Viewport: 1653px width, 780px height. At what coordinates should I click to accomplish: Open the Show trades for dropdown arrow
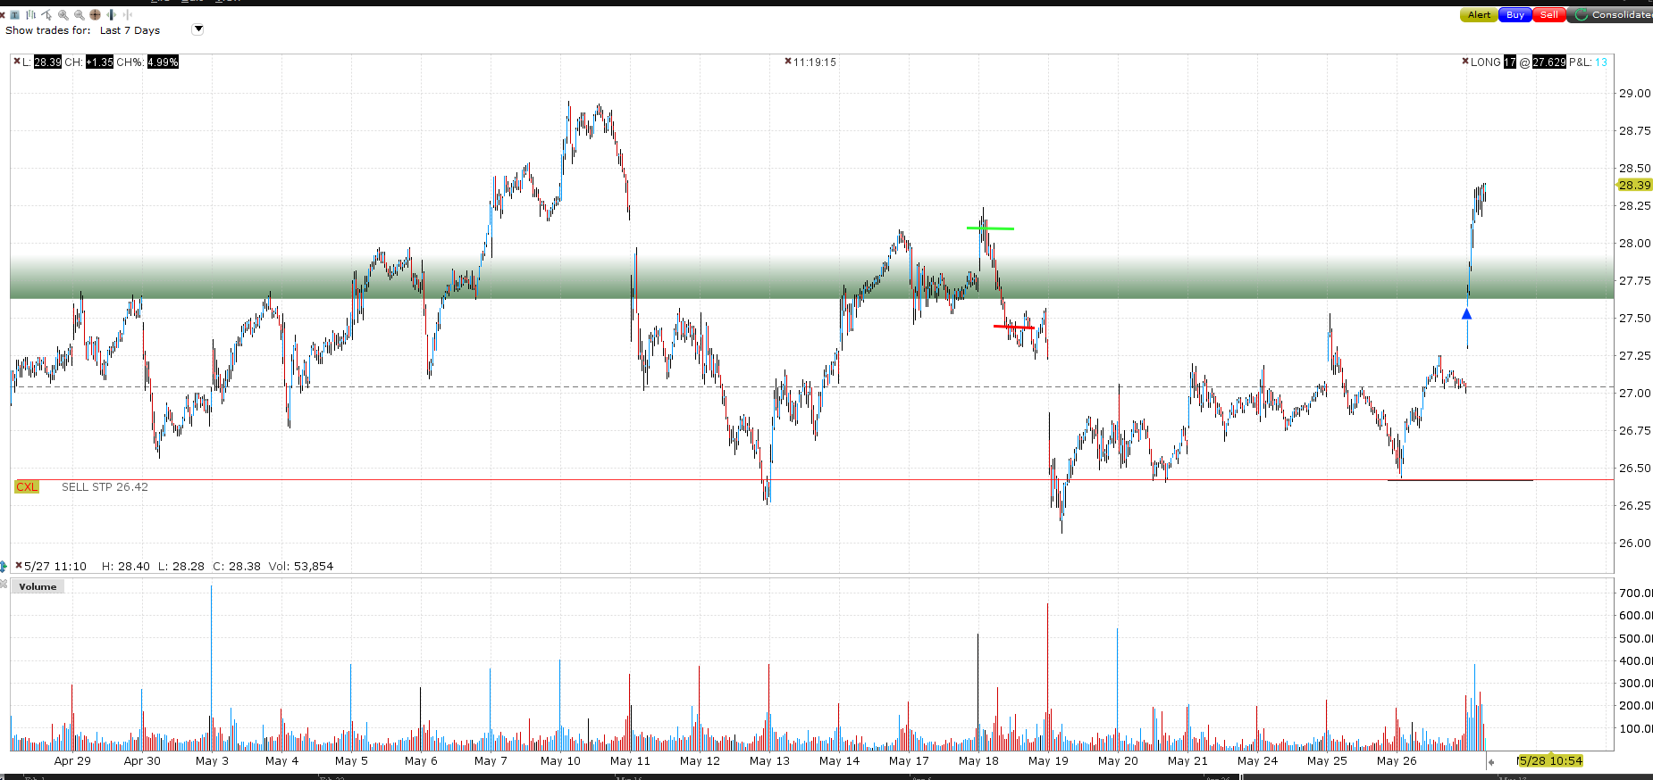point(198,29)
